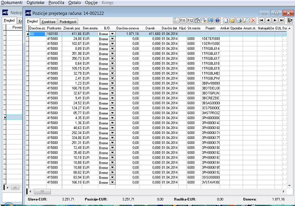Click the Davčna oz. cell containing 60
Screen dimensions: 295x206
click(37, 34)
